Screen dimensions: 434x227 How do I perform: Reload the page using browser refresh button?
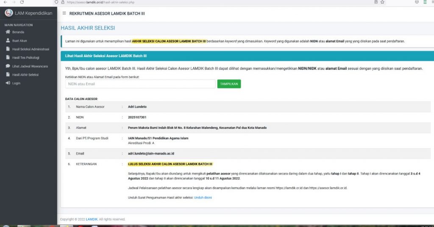(x=22, y=2)
